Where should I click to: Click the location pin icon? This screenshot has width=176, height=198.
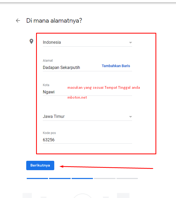31,41
